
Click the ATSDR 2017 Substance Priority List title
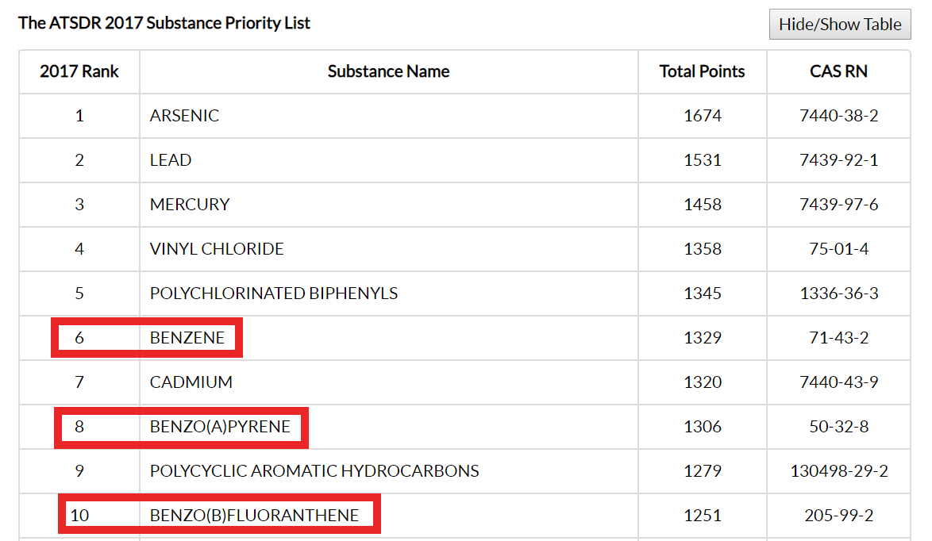tap(164, 22)
